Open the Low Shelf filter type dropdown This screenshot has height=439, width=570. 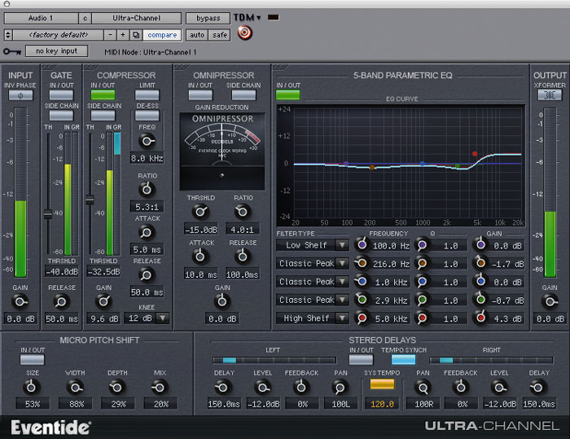(x=312, y=245)
